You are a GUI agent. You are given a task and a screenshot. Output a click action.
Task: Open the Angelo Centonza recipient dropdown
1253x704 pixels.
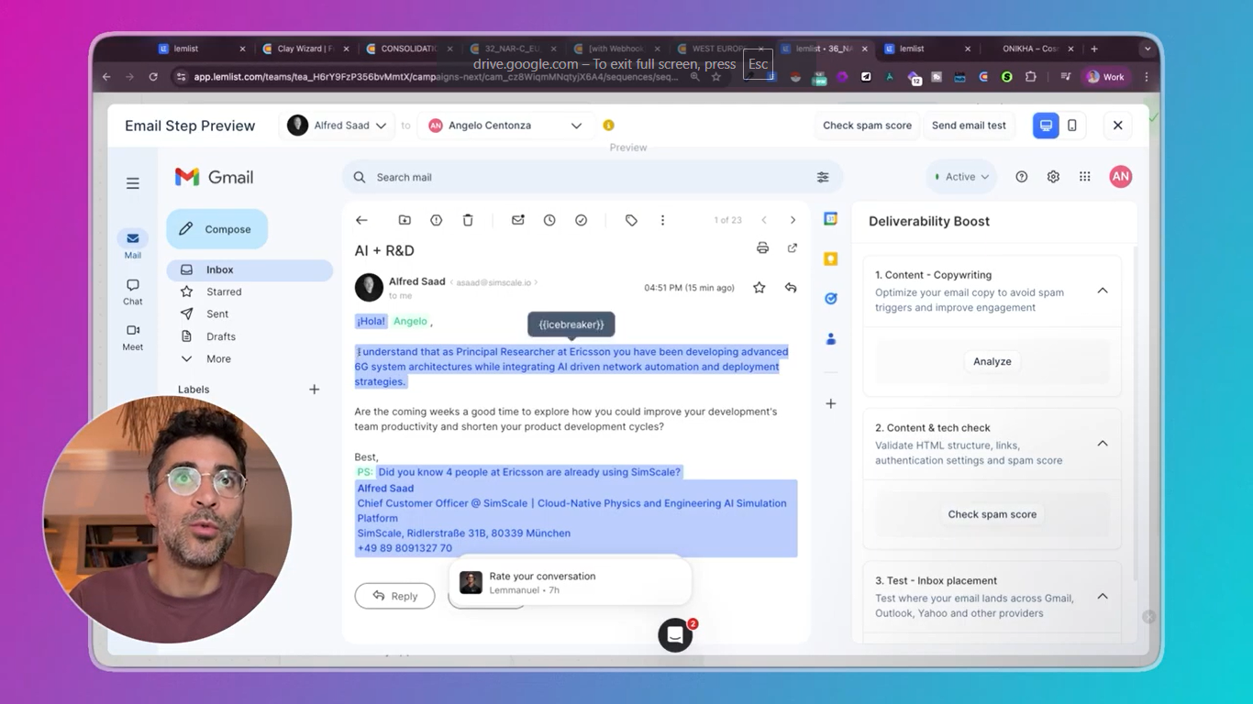[505, 126]
